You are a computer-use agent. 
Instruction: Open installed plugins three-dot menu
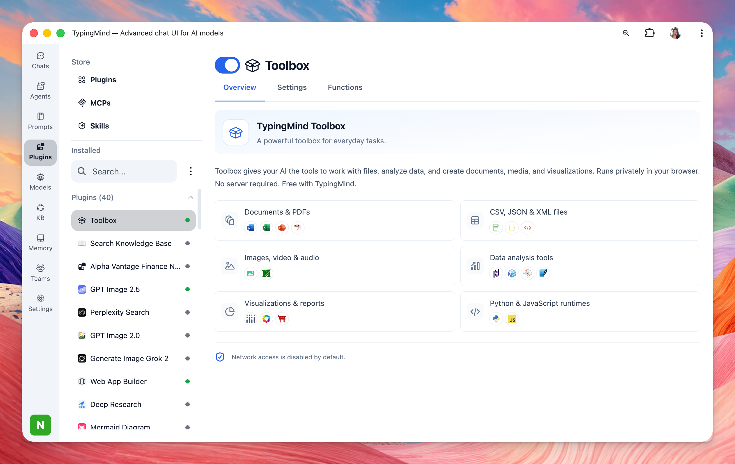[191, 172]
